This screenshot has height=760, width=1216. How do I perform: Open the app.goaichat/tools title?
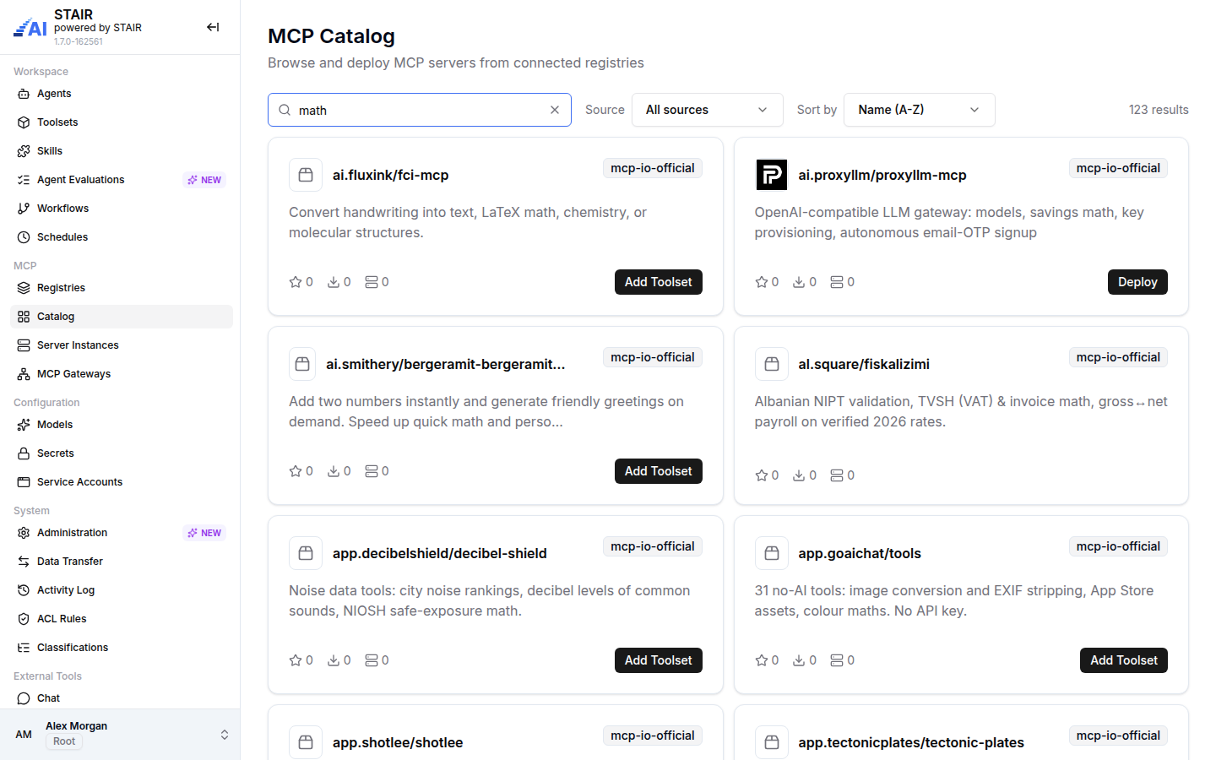[x=860, y=553]
